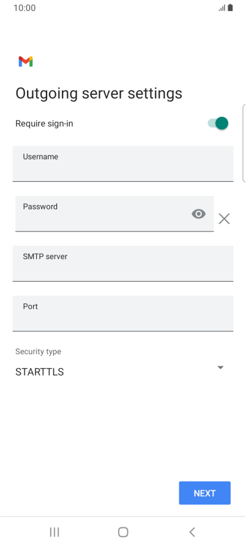Clear password using the X icon
This screenshot has height=547, width=246.
[224, 219]
